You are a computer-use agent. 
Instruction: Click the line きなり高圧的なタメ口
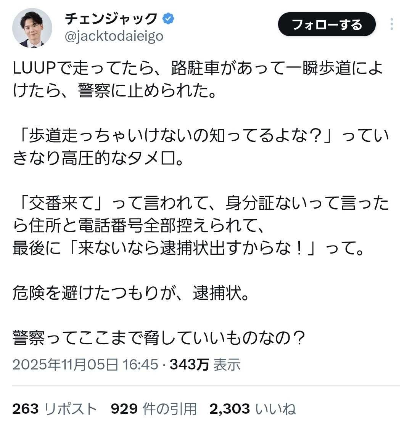click(x=98, y=159)
